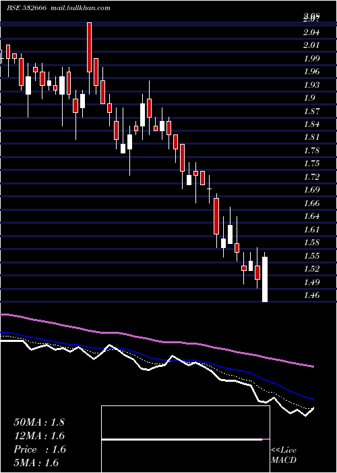Click the BSE 532666 ticker label
The image size is (337, 473).
click(26, 8)
